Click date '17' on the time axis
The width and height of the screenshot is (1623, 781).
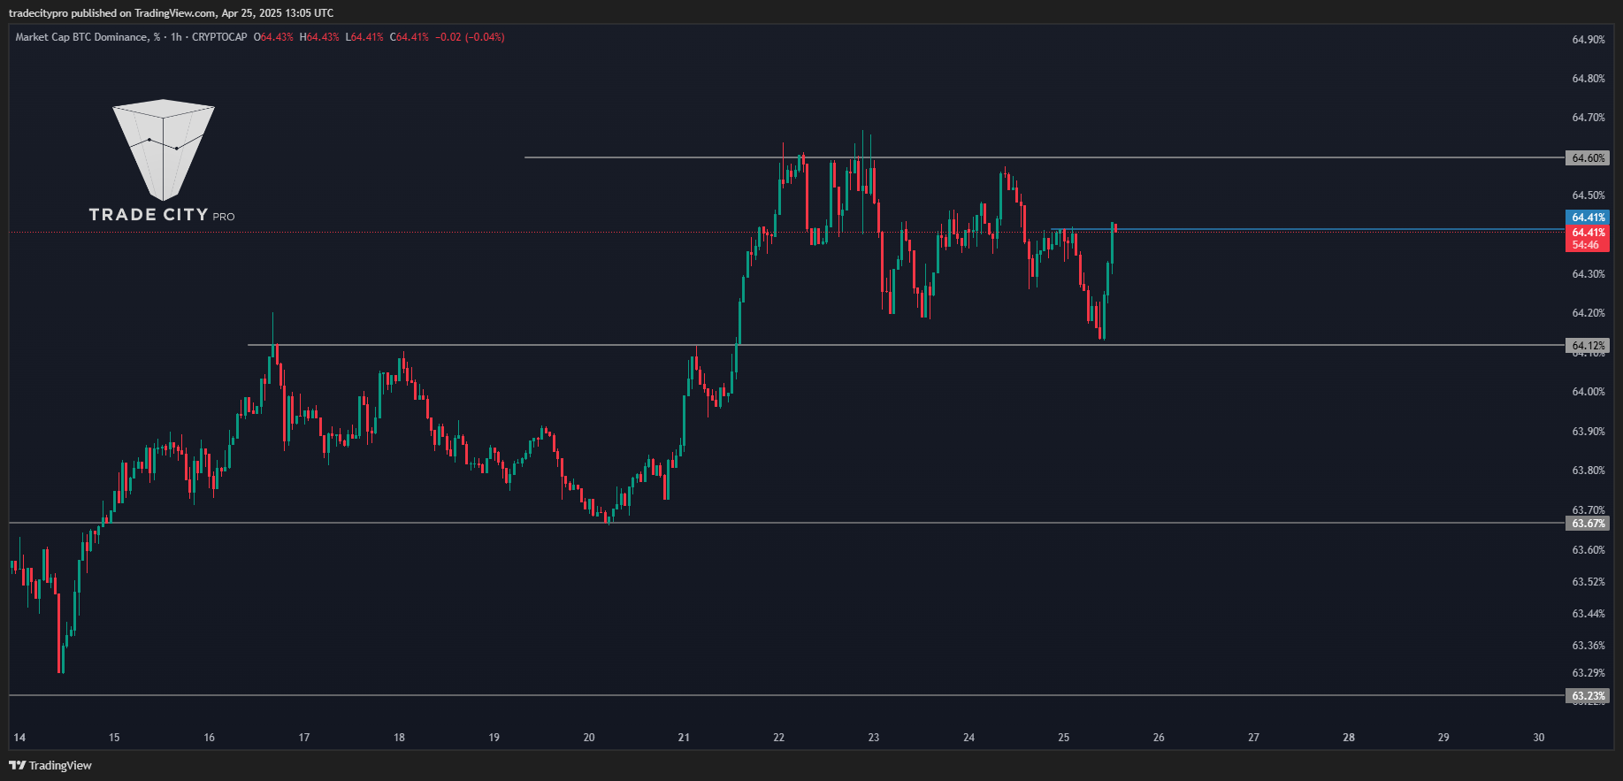click(304, 738)
